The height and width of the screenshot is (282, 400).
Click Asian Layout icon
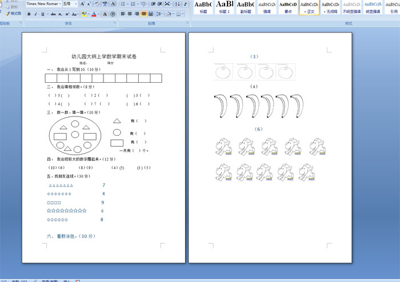(167, 4)
